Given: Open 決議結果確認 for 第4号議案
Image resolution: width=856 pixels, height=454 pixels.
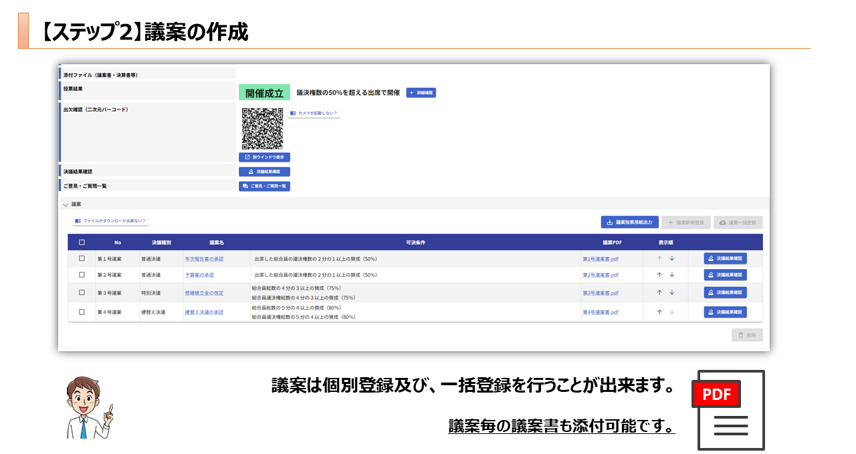Looking at the screenshot, I should pos(726,312).
